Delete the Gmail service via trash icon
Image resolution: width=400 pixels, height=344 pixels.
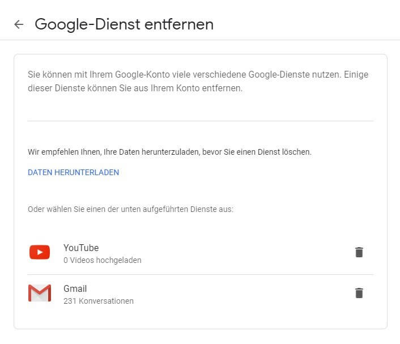(359, 293)
